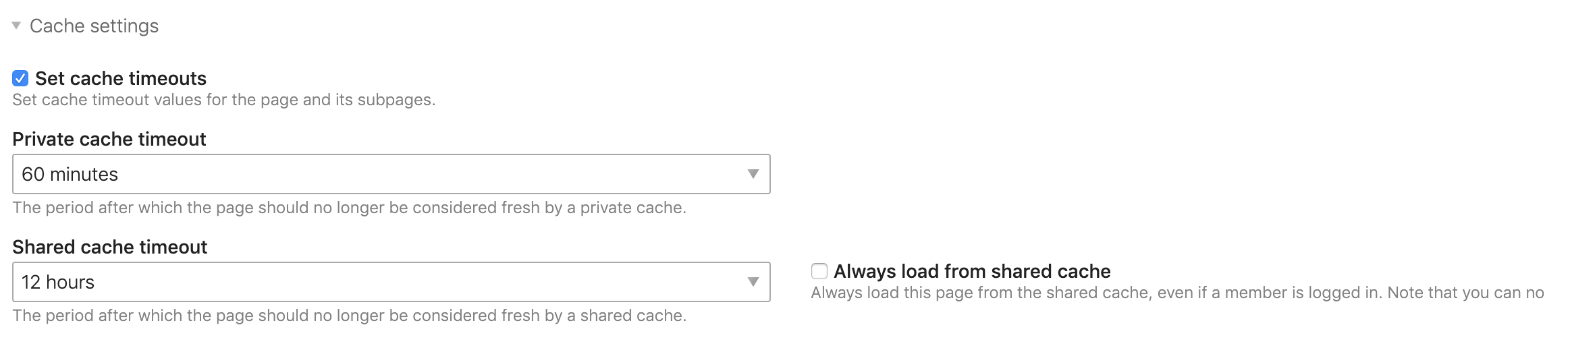The height and width of the screenshot is (348, 1570).
Task: Click the Private cache timeout arrow icon
Action: pos(753,174)
